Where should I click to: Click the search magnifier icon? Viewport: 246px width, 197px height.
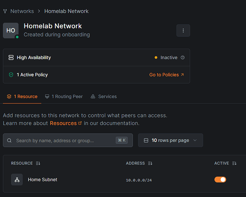(9, 141)
